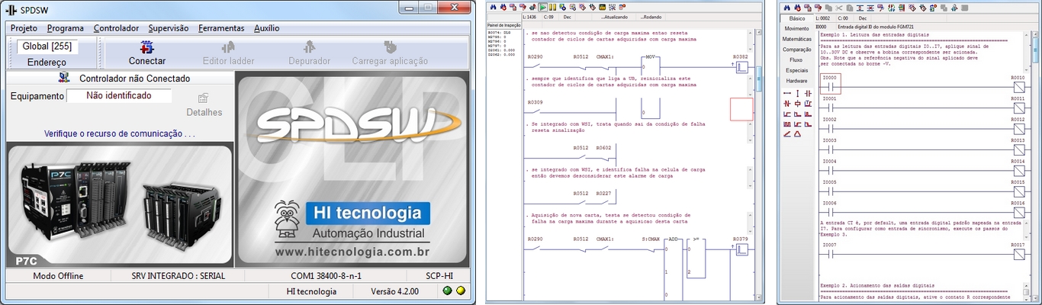Click the Editor ladder toolbar button

(228, 53)
